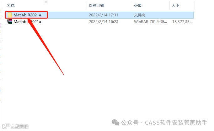
Task: Click divider between 名称 and 修改日期 headers
Action: pos(87,5)
